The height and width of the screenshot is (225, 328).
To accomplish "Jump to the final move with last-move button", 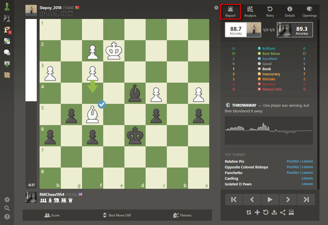I will [x=306, y=200].
